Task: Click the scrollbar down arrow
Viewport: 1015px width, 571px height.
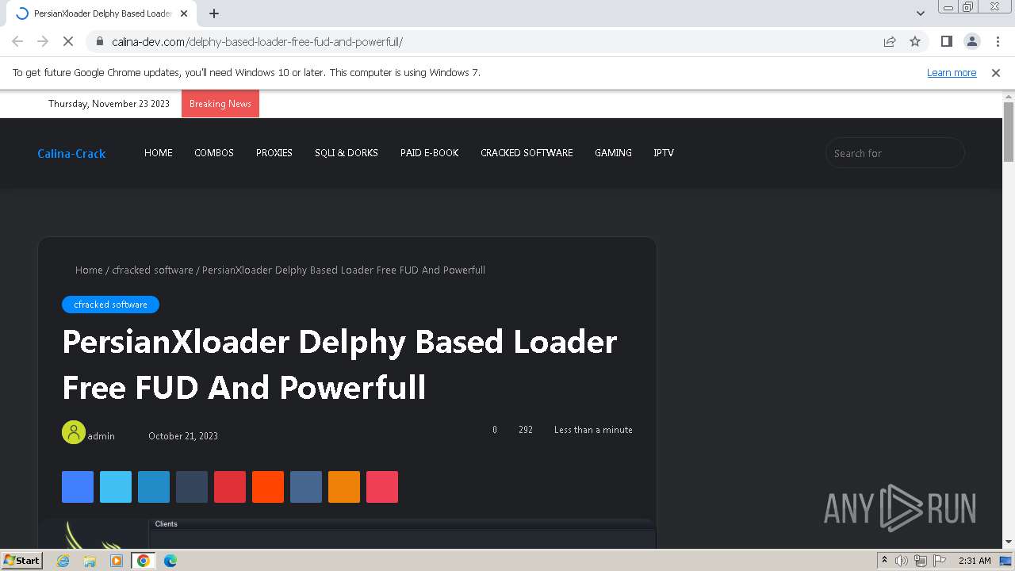Action: (x=1009, y=542)
